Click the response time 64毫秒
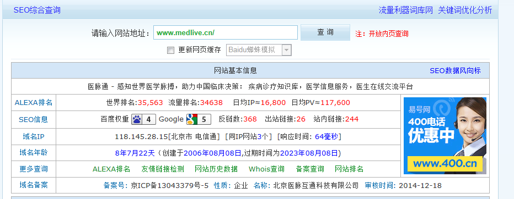This screenshot has width=514, height=199. pos(326,136)
